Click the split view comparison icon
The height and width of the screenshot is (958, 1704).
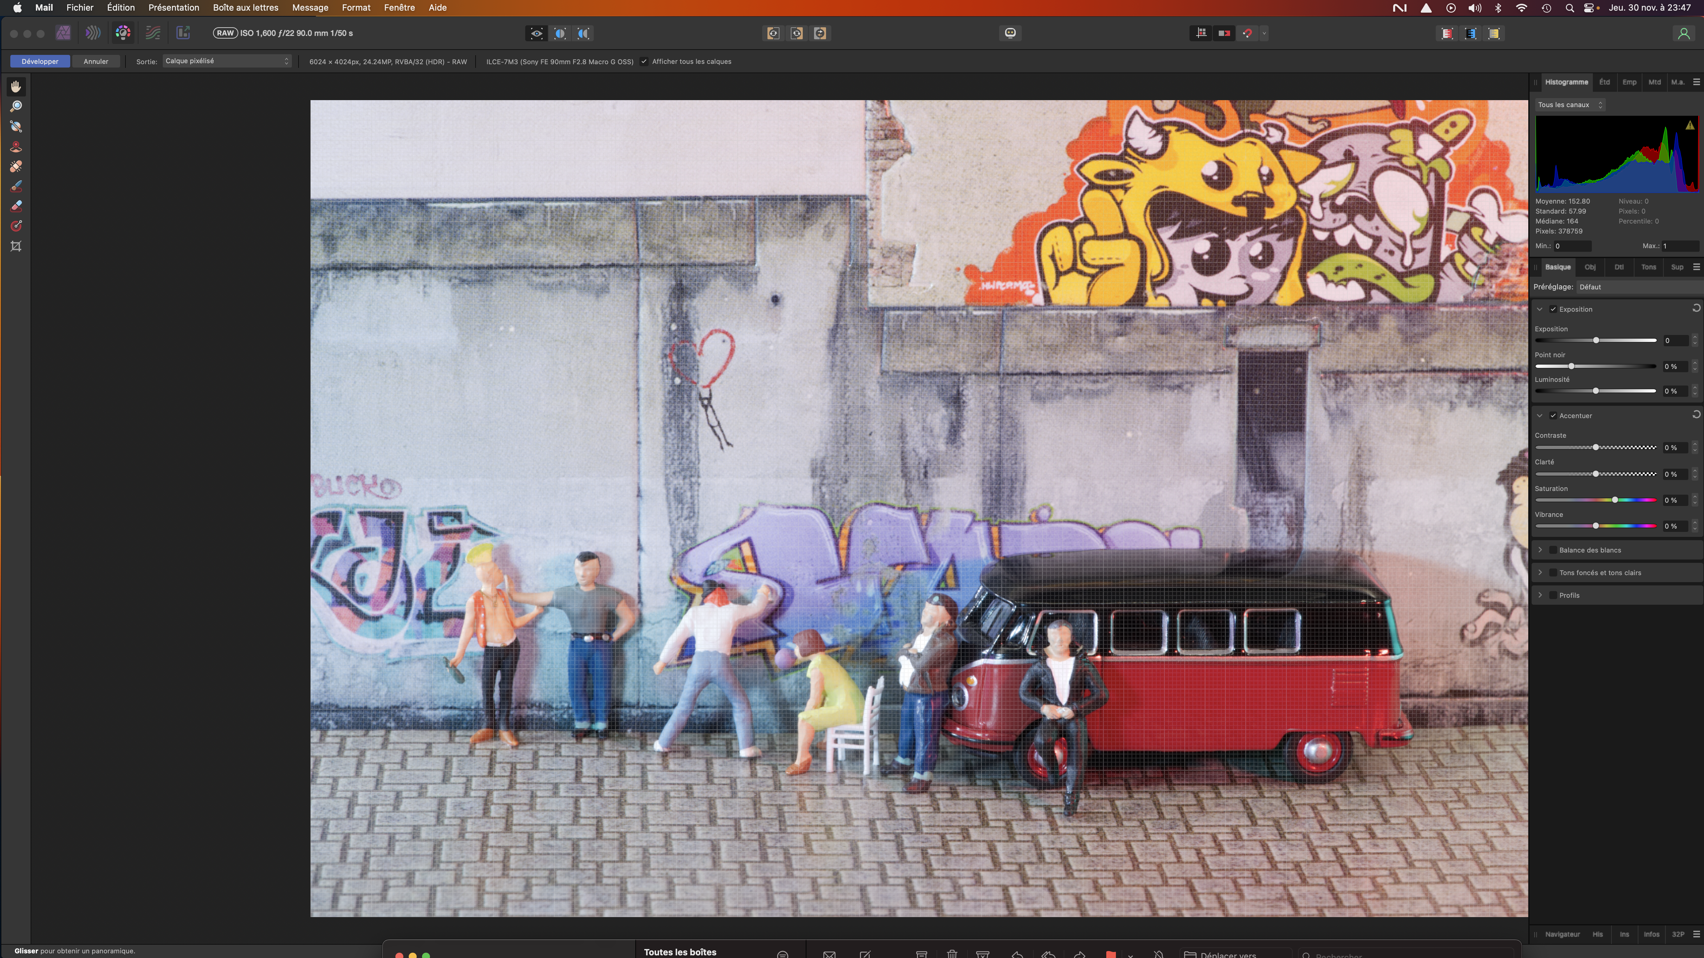(559, 33)
